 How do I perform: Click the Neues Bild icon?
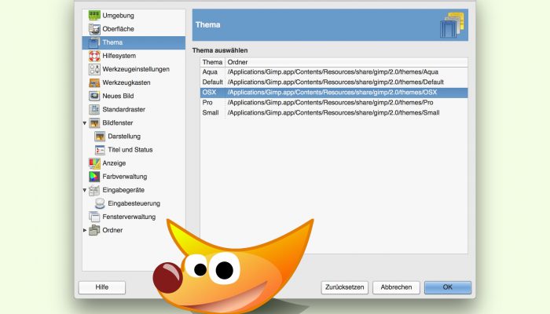94,96
